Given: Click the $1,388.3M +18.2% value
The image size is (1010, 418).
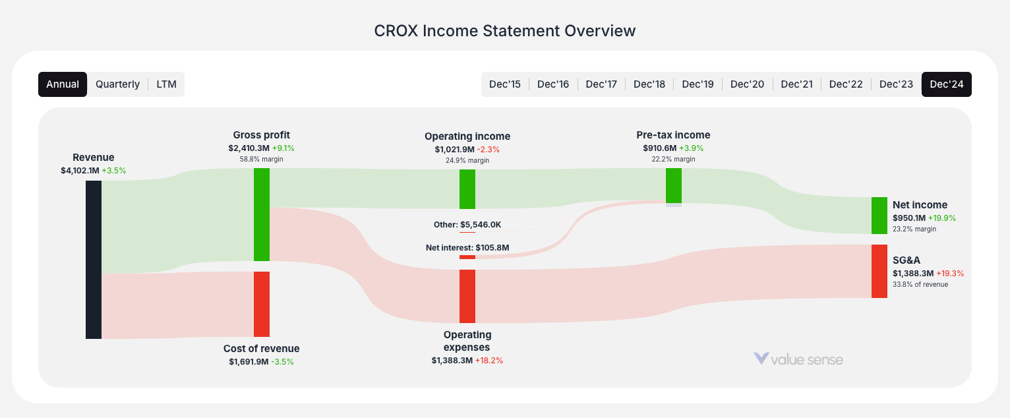Looking at the screenshot, I should click(467, 360).
